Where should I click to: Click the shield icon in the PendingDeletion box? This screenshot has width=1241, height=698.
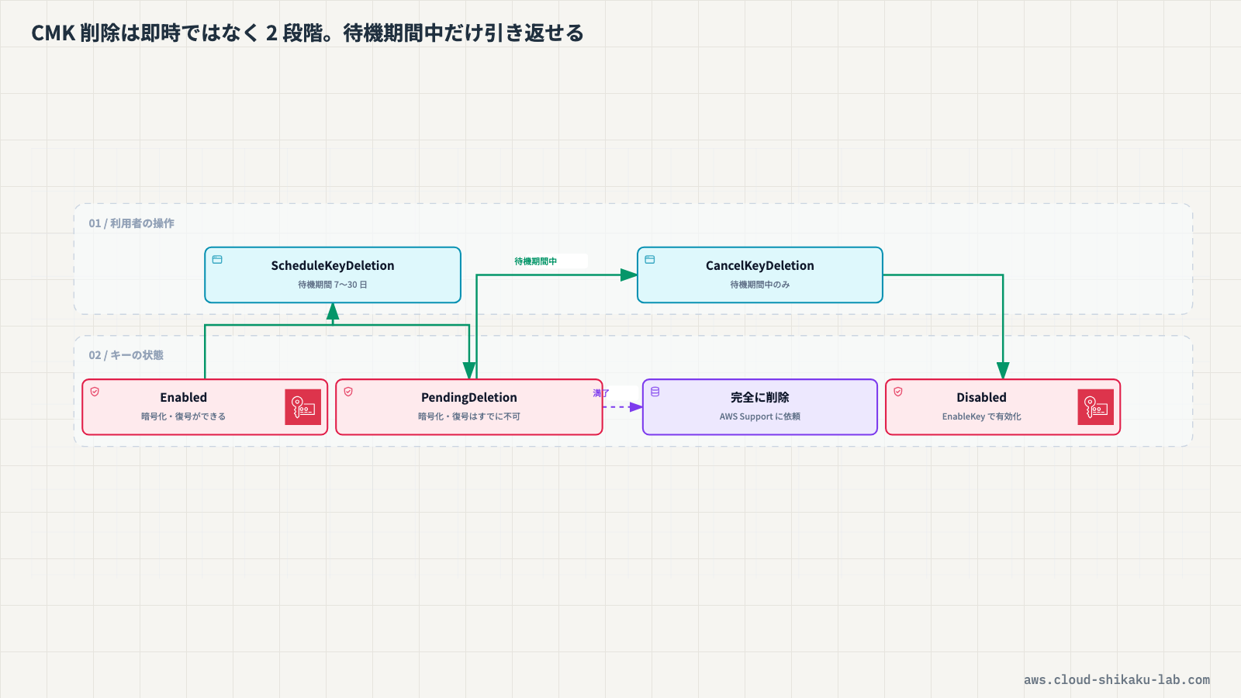pyautogui.click(x=348, y=392)
